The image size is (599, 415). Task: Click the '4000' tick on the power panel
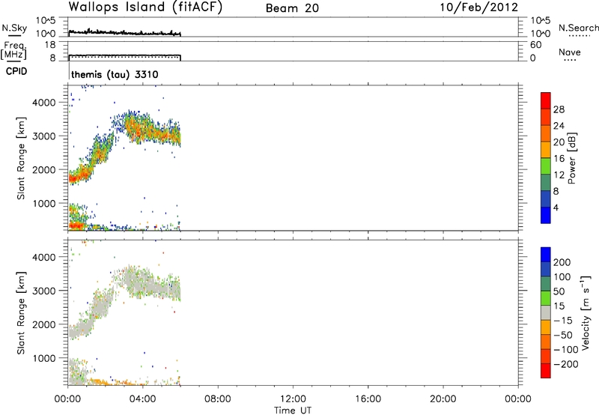tap(44, 103)
